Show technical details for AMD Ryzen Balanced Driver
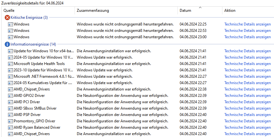Screen dimensions: 274x137 click(x=248, y=127)
